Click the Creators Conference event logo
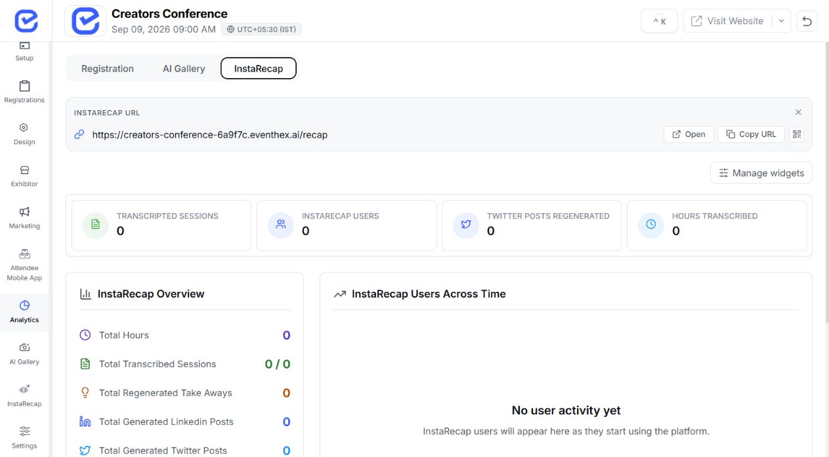The image size is (829, 457). tap(85, 21)
